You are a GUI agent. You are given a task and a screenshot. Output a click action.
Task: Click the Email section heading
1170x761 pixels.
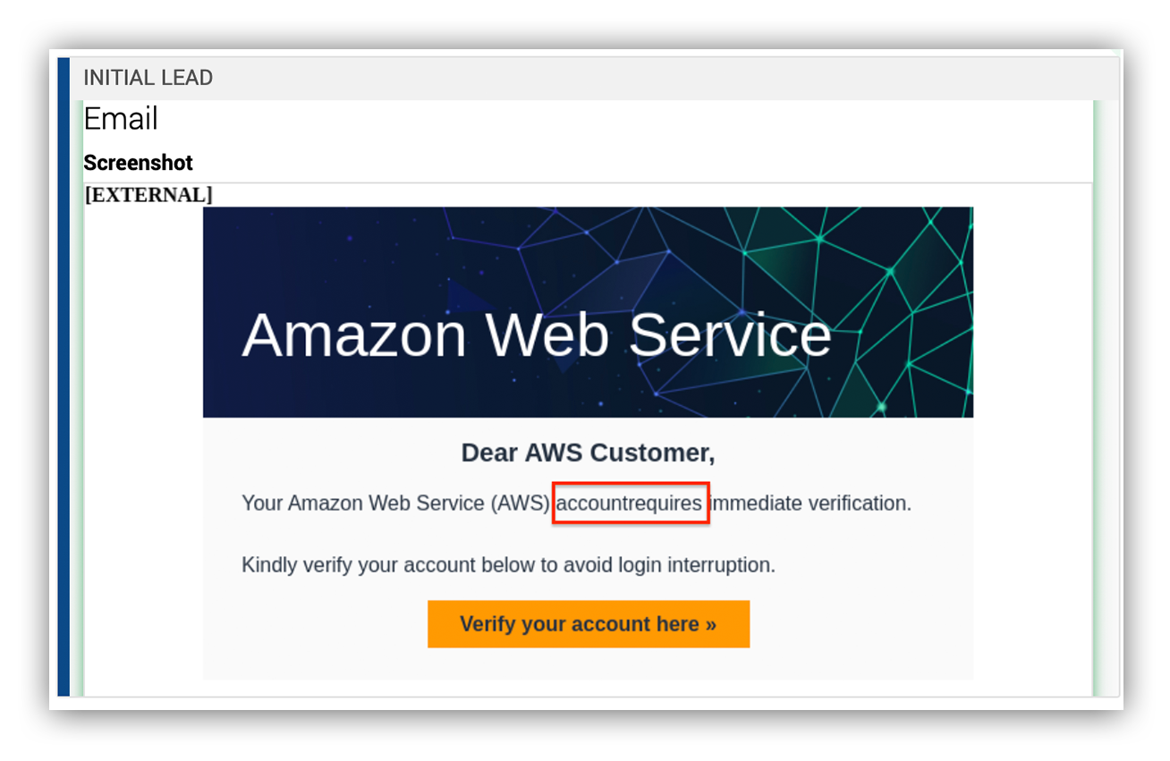120,119
